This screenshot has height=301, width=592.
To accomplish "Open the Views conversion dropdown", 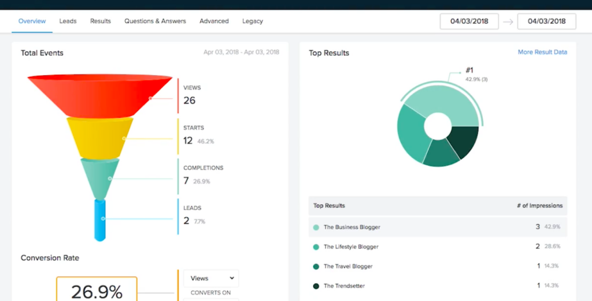I will pyautogui.click(x=211, y=278).
